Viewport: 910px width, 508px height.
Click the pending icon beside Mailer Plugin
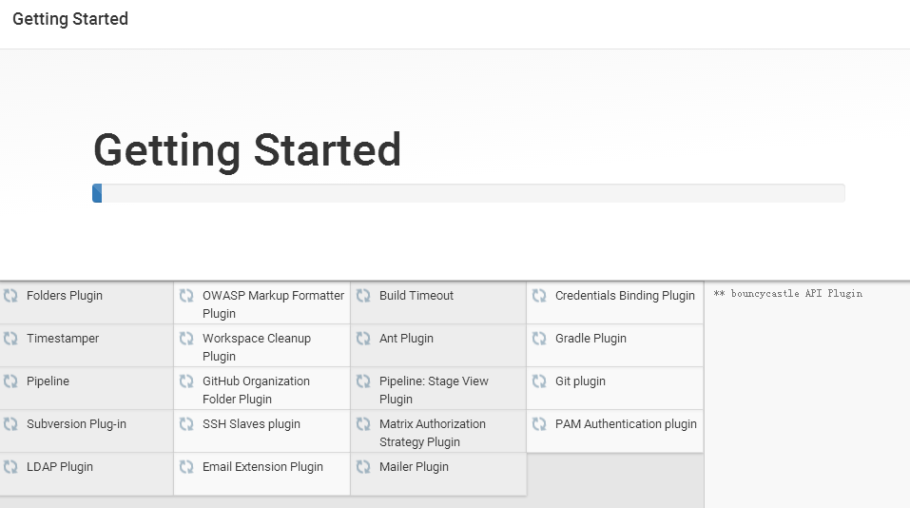pos(363,467)
